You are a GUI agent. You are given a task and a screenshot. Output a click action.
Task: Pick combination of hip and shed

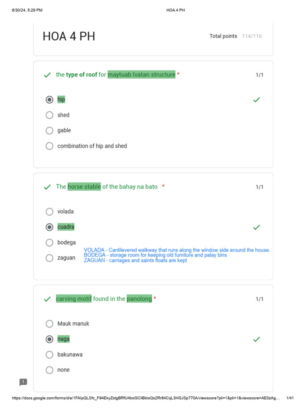[49, 146]
